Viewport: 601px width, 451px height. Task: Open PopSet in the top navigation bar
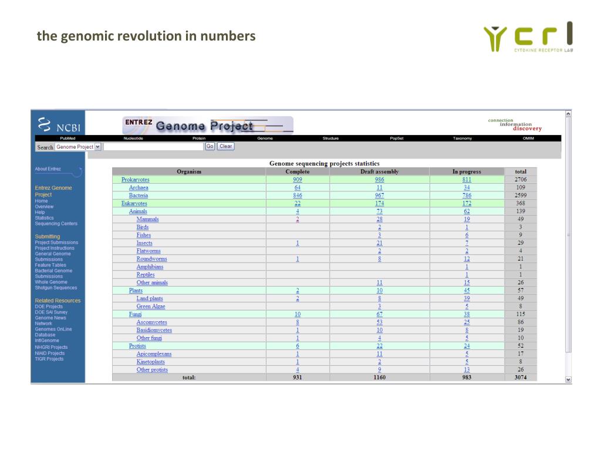click(396, 139)
